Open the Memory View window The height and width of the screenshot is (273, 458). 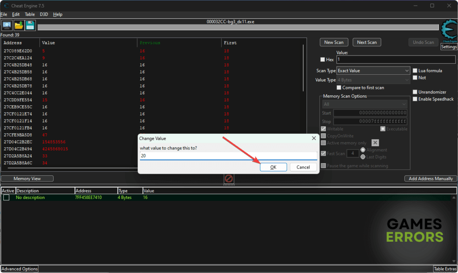coord(27,178)
